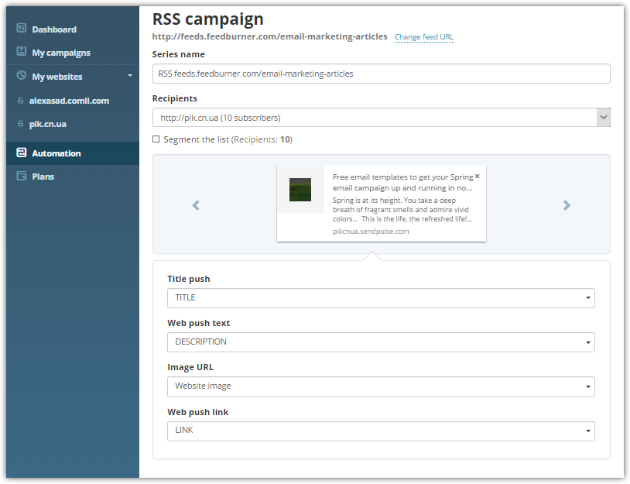Expand the Web push link dropdown
The width and height of the screenshot is (630, 484).
click(x=381, y=431)
